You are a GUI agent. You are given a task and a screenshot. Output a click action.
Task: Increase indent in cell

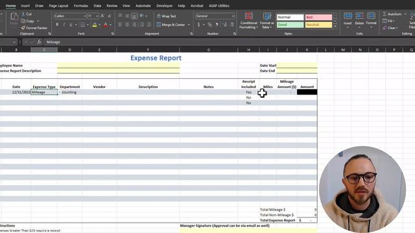click(148, 25)
